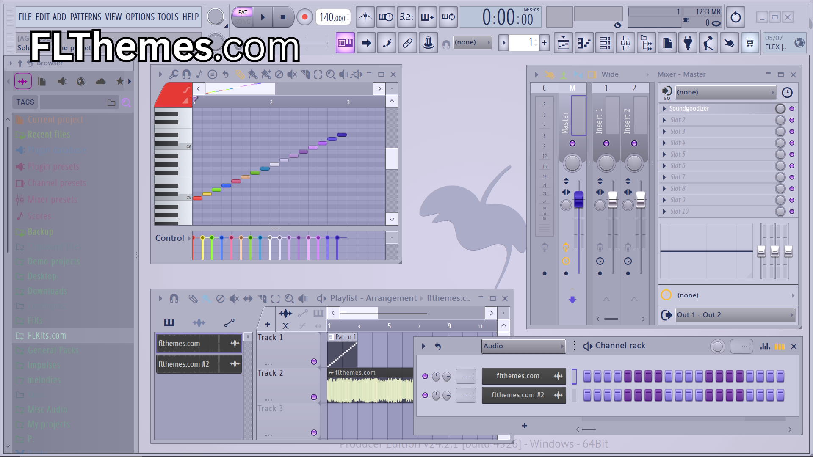Open the Audio channel filter dropdown

(523, 346)
